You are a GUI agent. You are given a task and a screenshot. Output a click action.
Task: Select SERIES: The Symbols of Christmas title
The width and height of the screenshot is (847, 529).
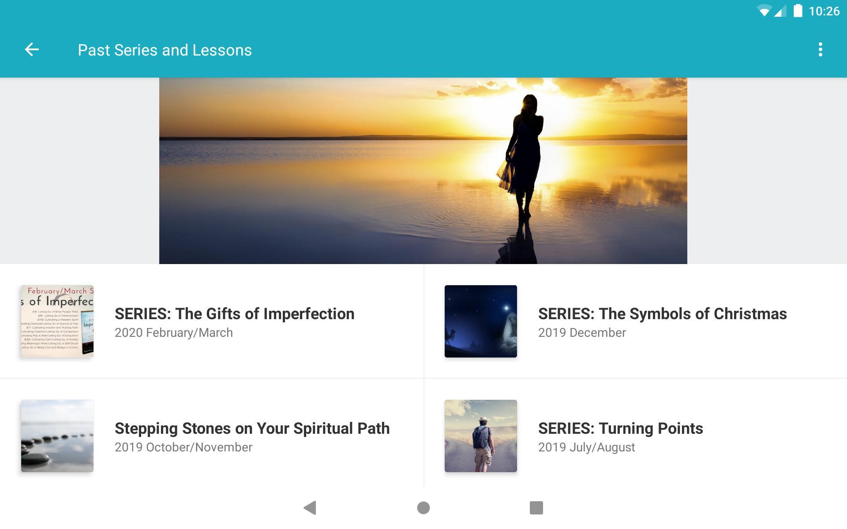pos(662,314)
